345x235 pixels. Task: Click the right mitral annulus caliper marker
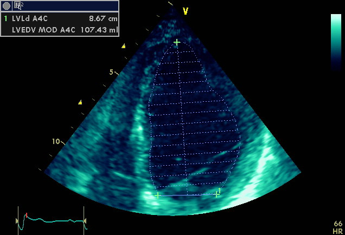coord(217,193)
